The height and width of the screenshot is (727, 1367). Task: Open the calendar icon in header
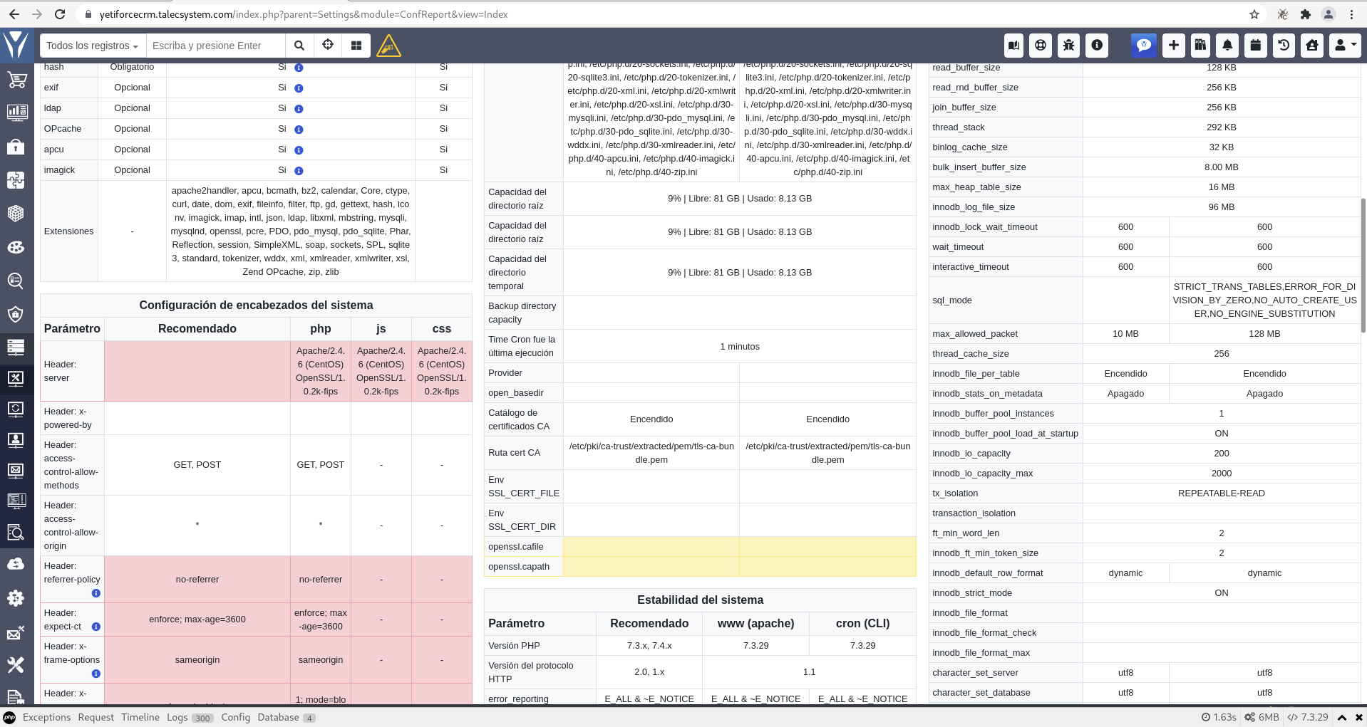point(1256,46)
